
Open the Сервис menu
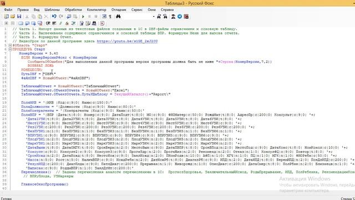point(137,10)
